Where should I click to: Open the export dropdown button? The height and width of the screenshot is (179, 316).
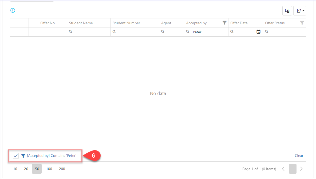[x=300, y=11]
